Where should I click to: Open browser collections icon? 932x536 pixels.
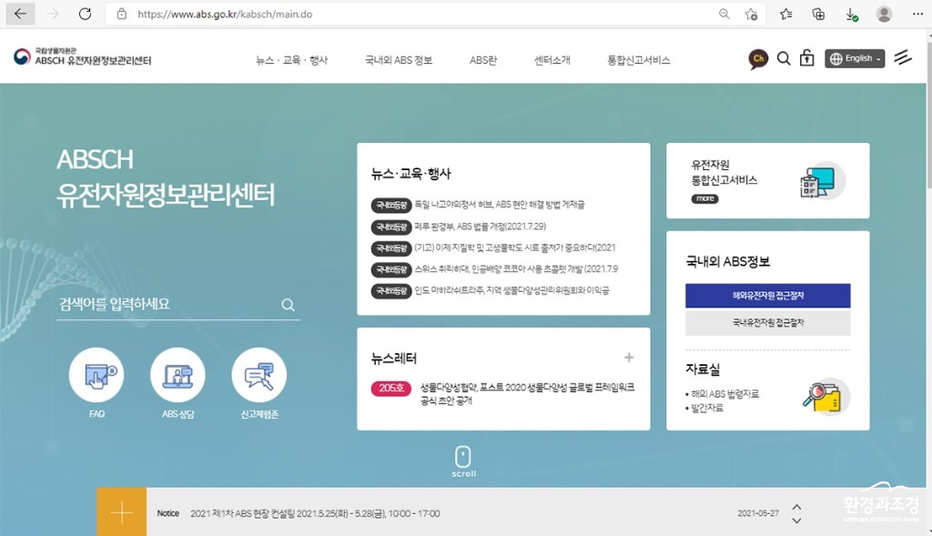click(818, 14)
